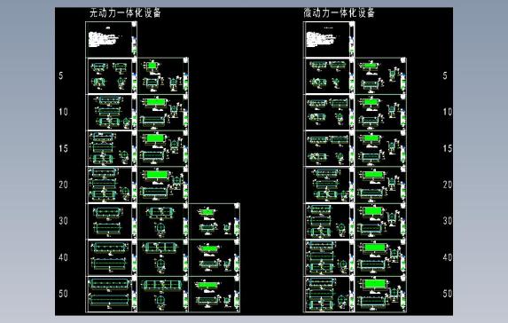The height and width of the screenshot is (323, 508).
Task: Open first sheet of row 20, 微动力 group
Action: coord(329,185)
